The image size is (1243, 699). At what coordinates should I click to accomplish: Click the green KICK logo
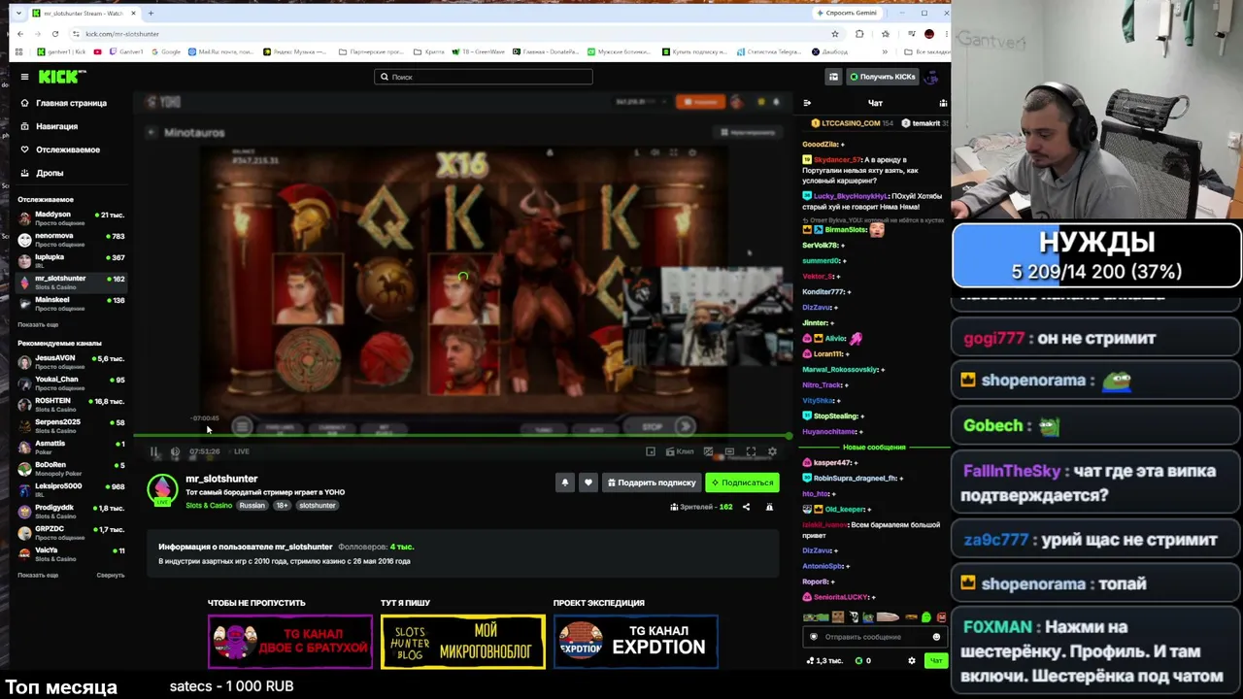59,77
